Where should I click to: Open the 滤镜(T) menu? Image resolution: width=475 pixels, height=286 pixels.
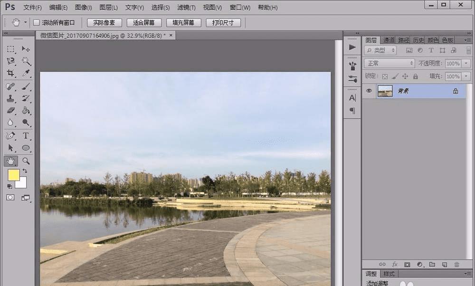coord(186,8)
